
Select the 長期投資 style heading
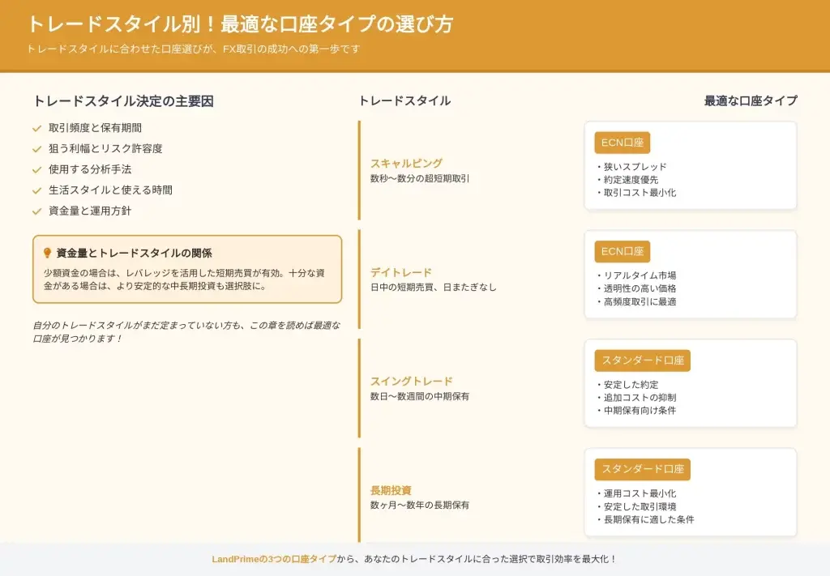391,490
